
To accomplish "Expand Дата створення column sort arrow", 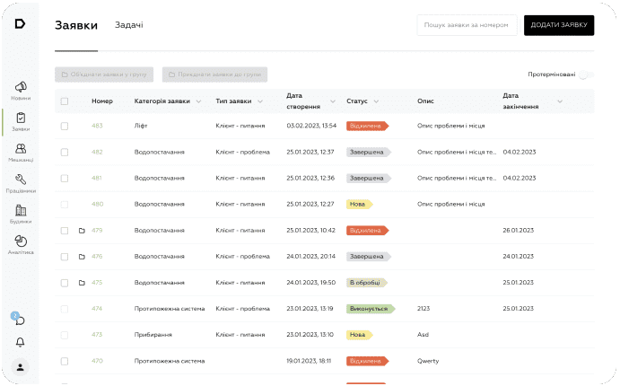I will pos(333,101).
